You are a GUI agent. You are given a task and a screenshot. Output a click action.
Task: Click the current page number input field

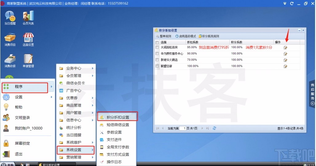click(183, 128)
